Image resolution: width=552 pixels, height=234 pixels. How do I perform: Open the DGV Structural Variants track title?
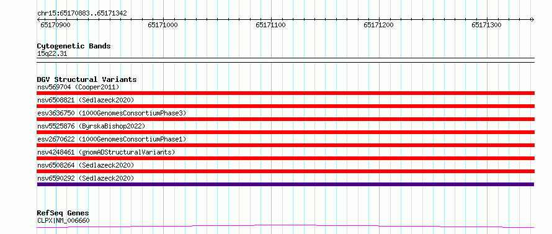pyautogui.click(x=87, y=79)
